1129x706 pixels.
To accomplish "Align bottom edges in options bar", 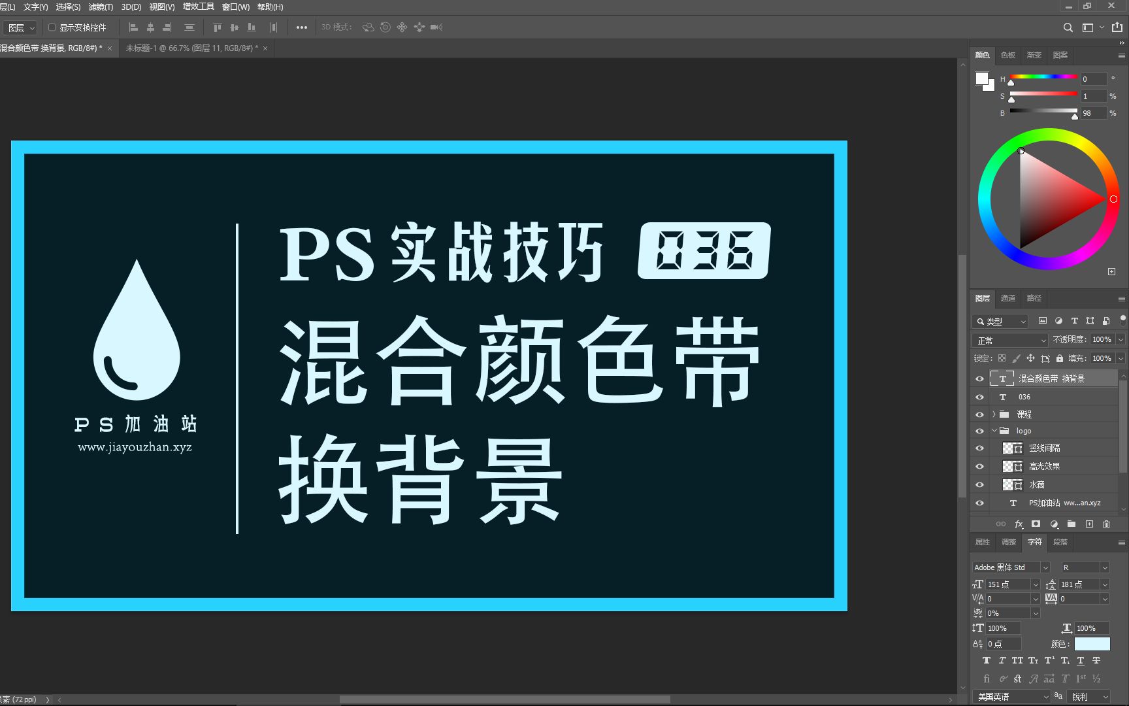I will (252, 27).
